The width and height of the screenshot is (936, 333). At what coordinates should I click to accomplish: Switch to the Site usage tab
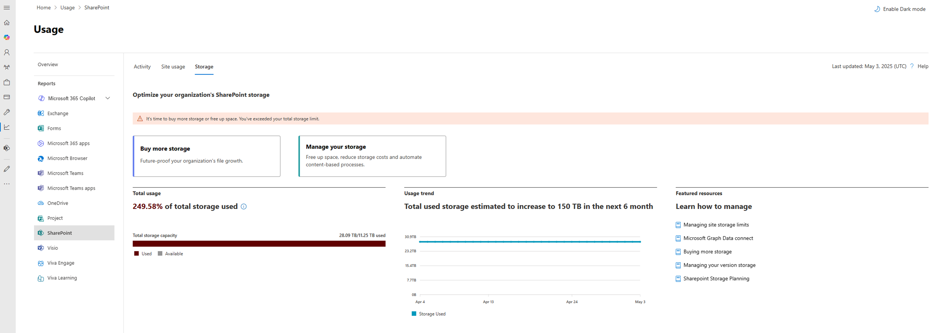point(173,67)
